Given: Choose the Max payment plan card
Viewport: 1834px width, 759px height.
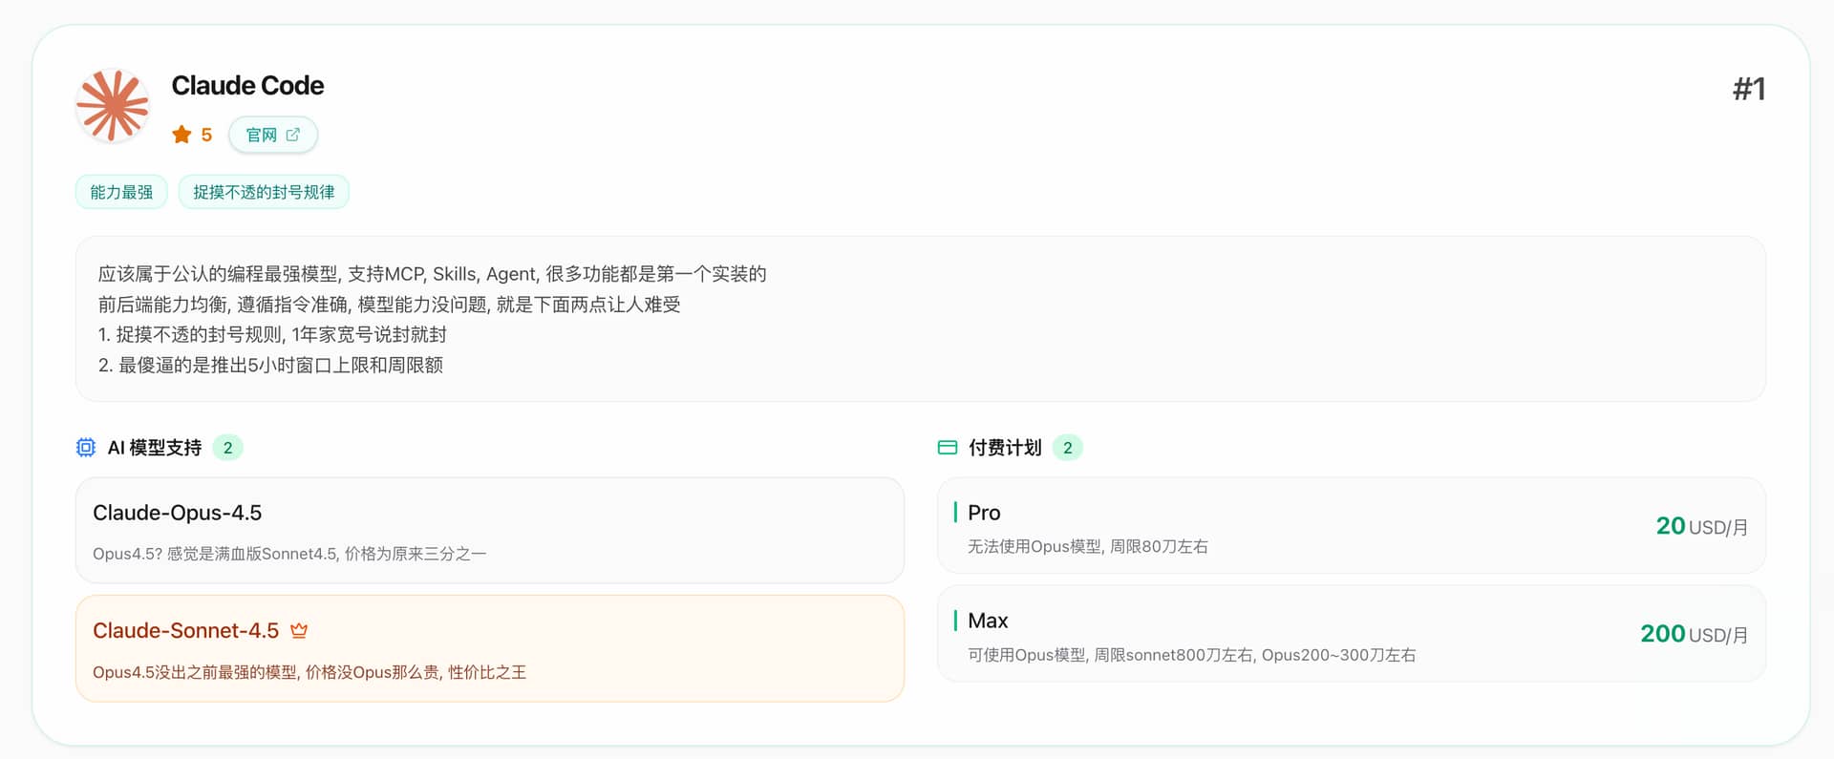Looking at the screenshot, I should pyautogui.click(x=1351, y=634).
